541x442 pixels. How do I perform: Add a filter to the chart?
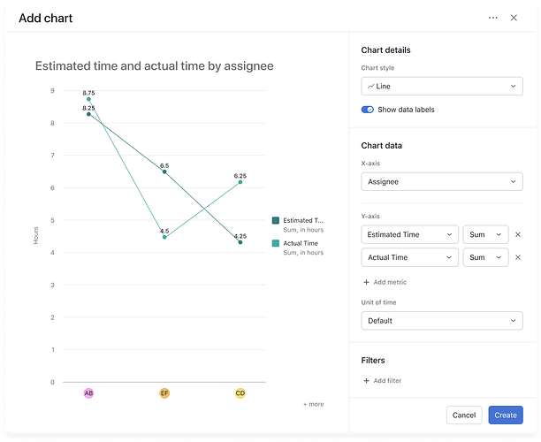coord(383,380)
